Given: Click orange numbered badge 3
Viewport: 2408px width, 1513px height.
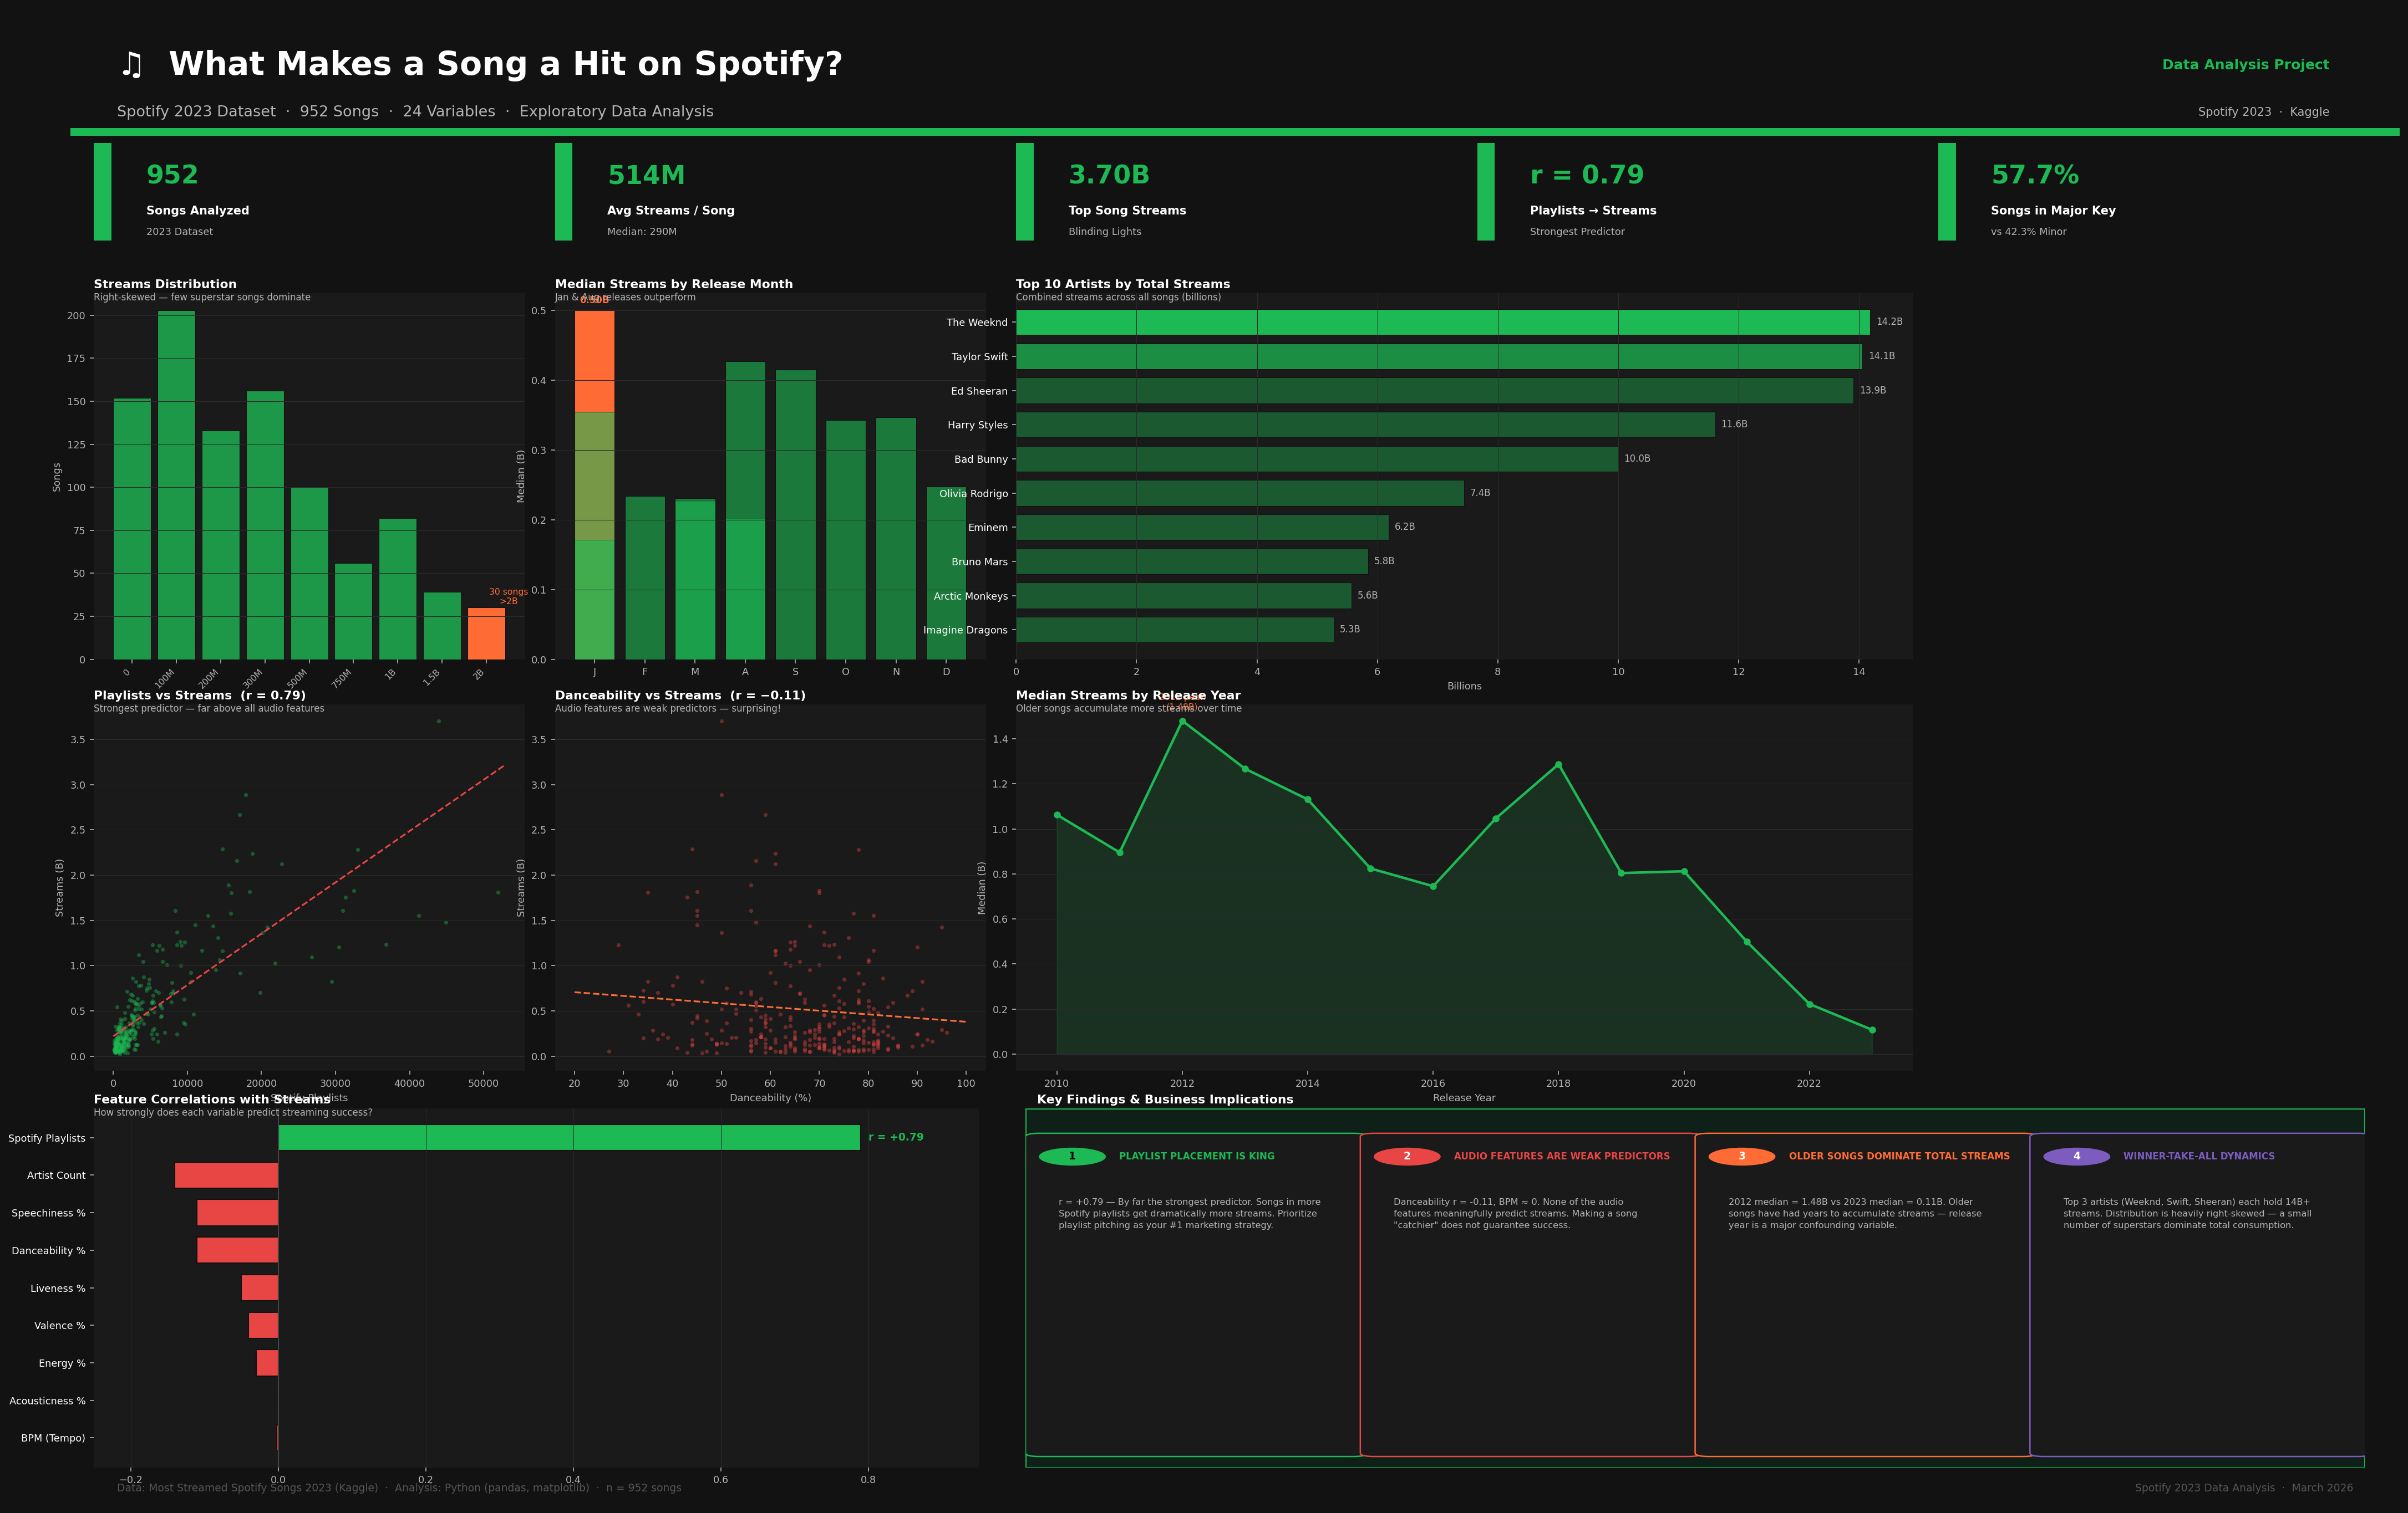Looking at the screenshot, I should pyautogui.click(x=1741, y=1156).
